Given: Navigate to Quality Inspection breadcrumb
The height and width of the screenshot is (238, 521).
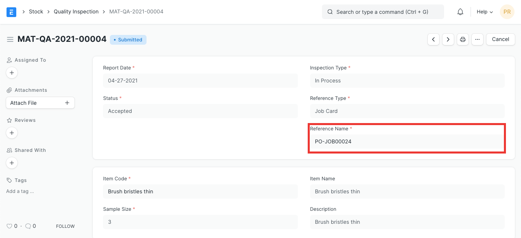Looking at the screenshot, I should coord(76,12).
